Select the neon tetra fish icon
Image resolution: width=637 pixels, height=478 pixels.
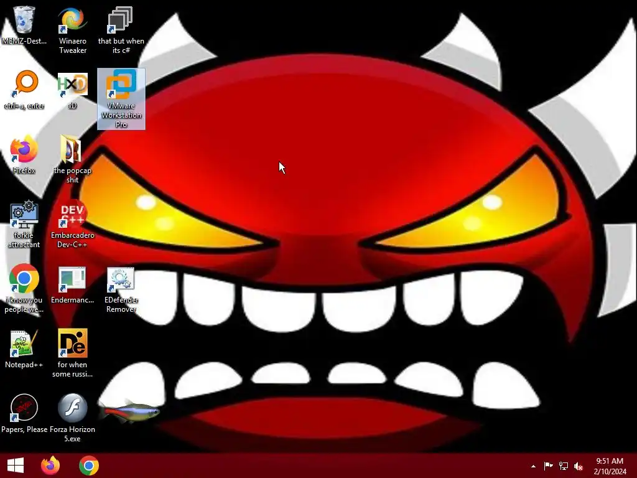pyautogui.click(x=131, y=411)
